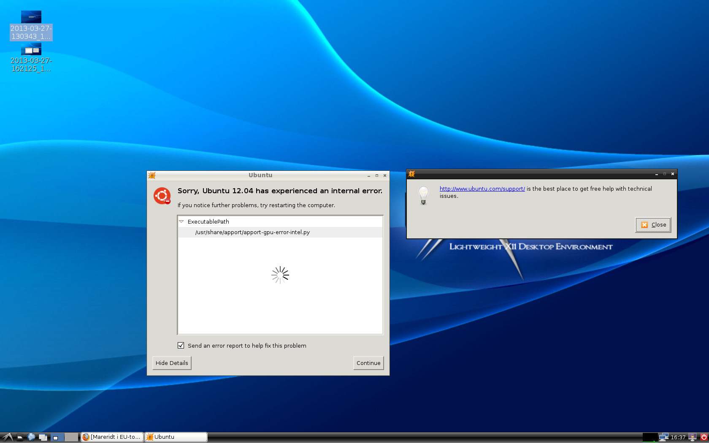Select the apport-gpu-error-intel.py path row

280,232
